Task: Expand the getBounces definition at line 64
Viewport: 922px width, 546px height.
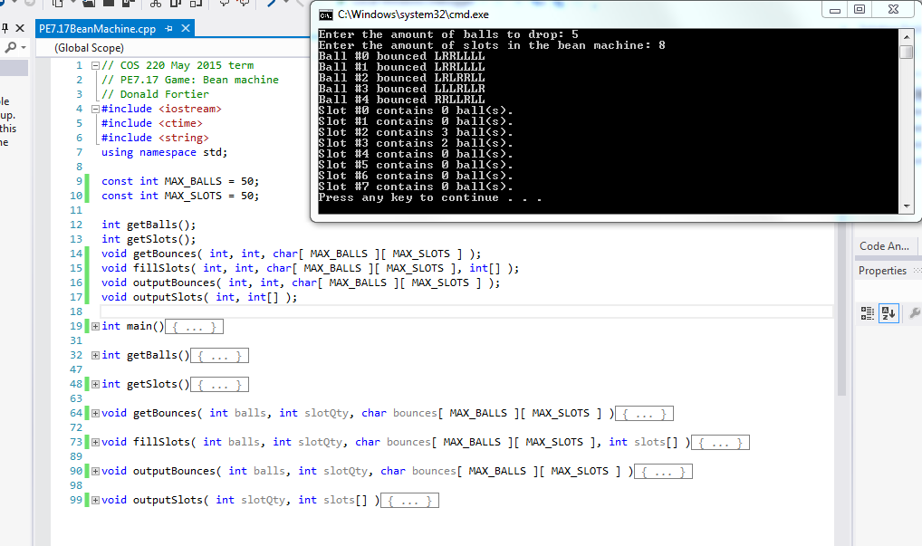Action: 95,413
